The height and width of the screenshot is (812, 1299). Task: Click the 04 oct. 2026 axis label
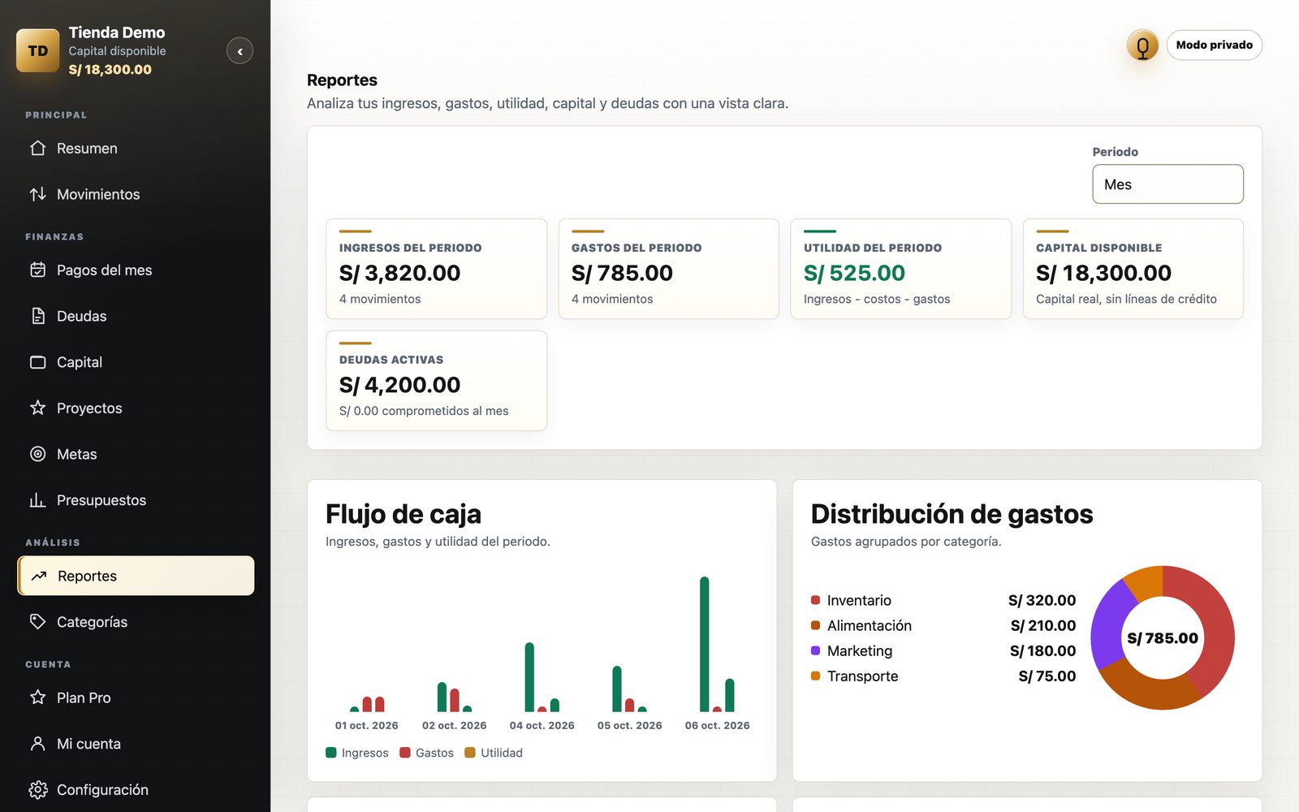(542, 725)
